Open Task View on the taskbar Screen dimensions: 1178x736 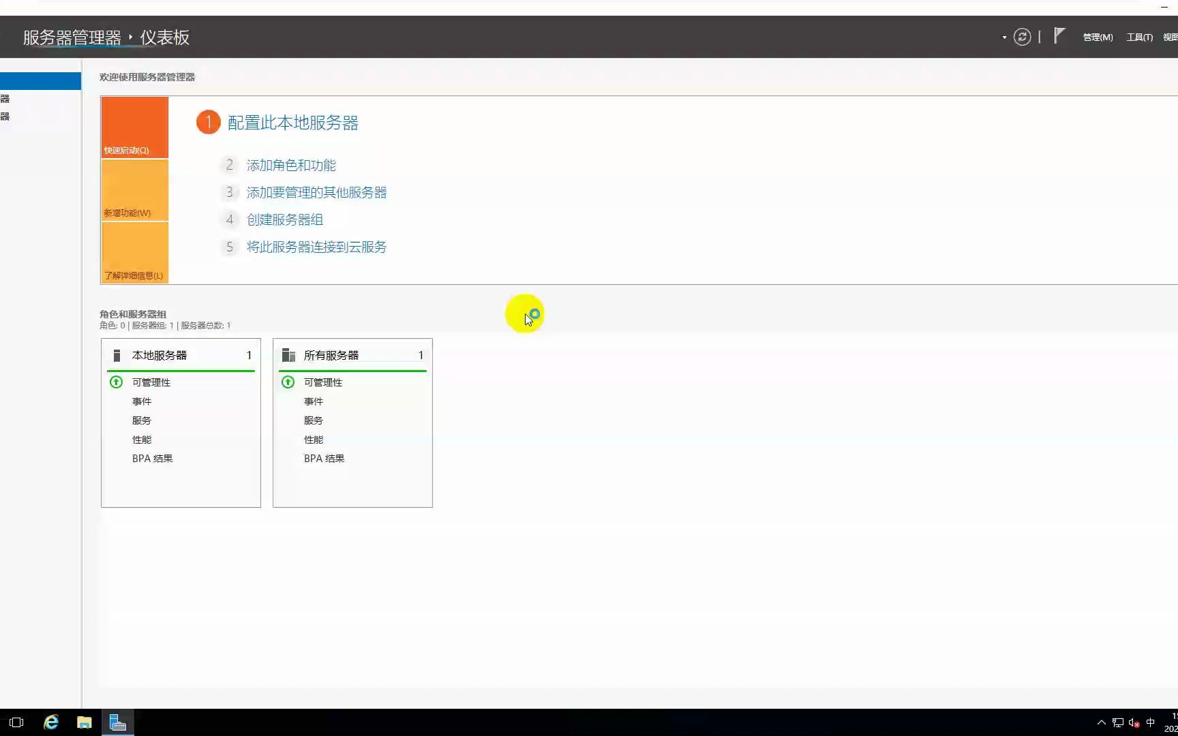click(x=16, y=722)
